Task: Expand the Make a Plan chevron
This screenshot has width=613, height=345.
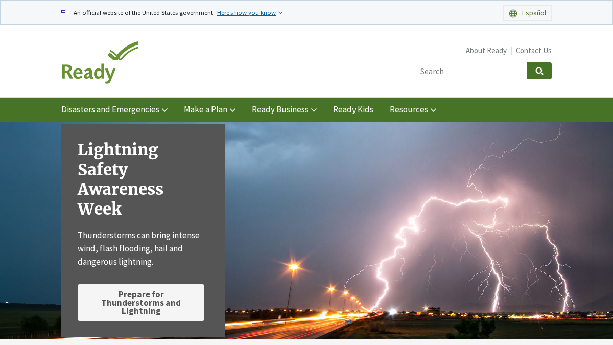Action: 232,110
